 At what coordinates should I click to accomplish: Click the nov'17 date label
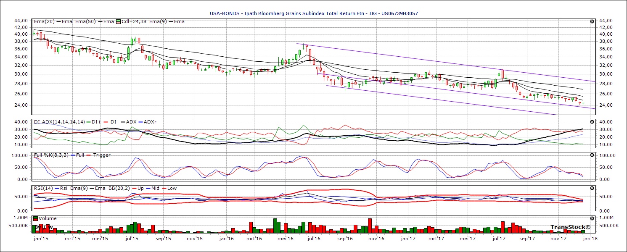click(558, 239)
